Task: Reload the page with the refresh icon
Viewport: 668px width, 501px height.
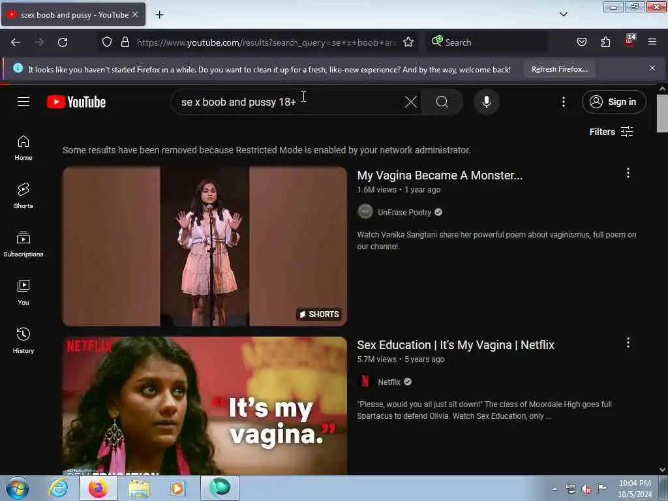Action: (x=63, y=42)
